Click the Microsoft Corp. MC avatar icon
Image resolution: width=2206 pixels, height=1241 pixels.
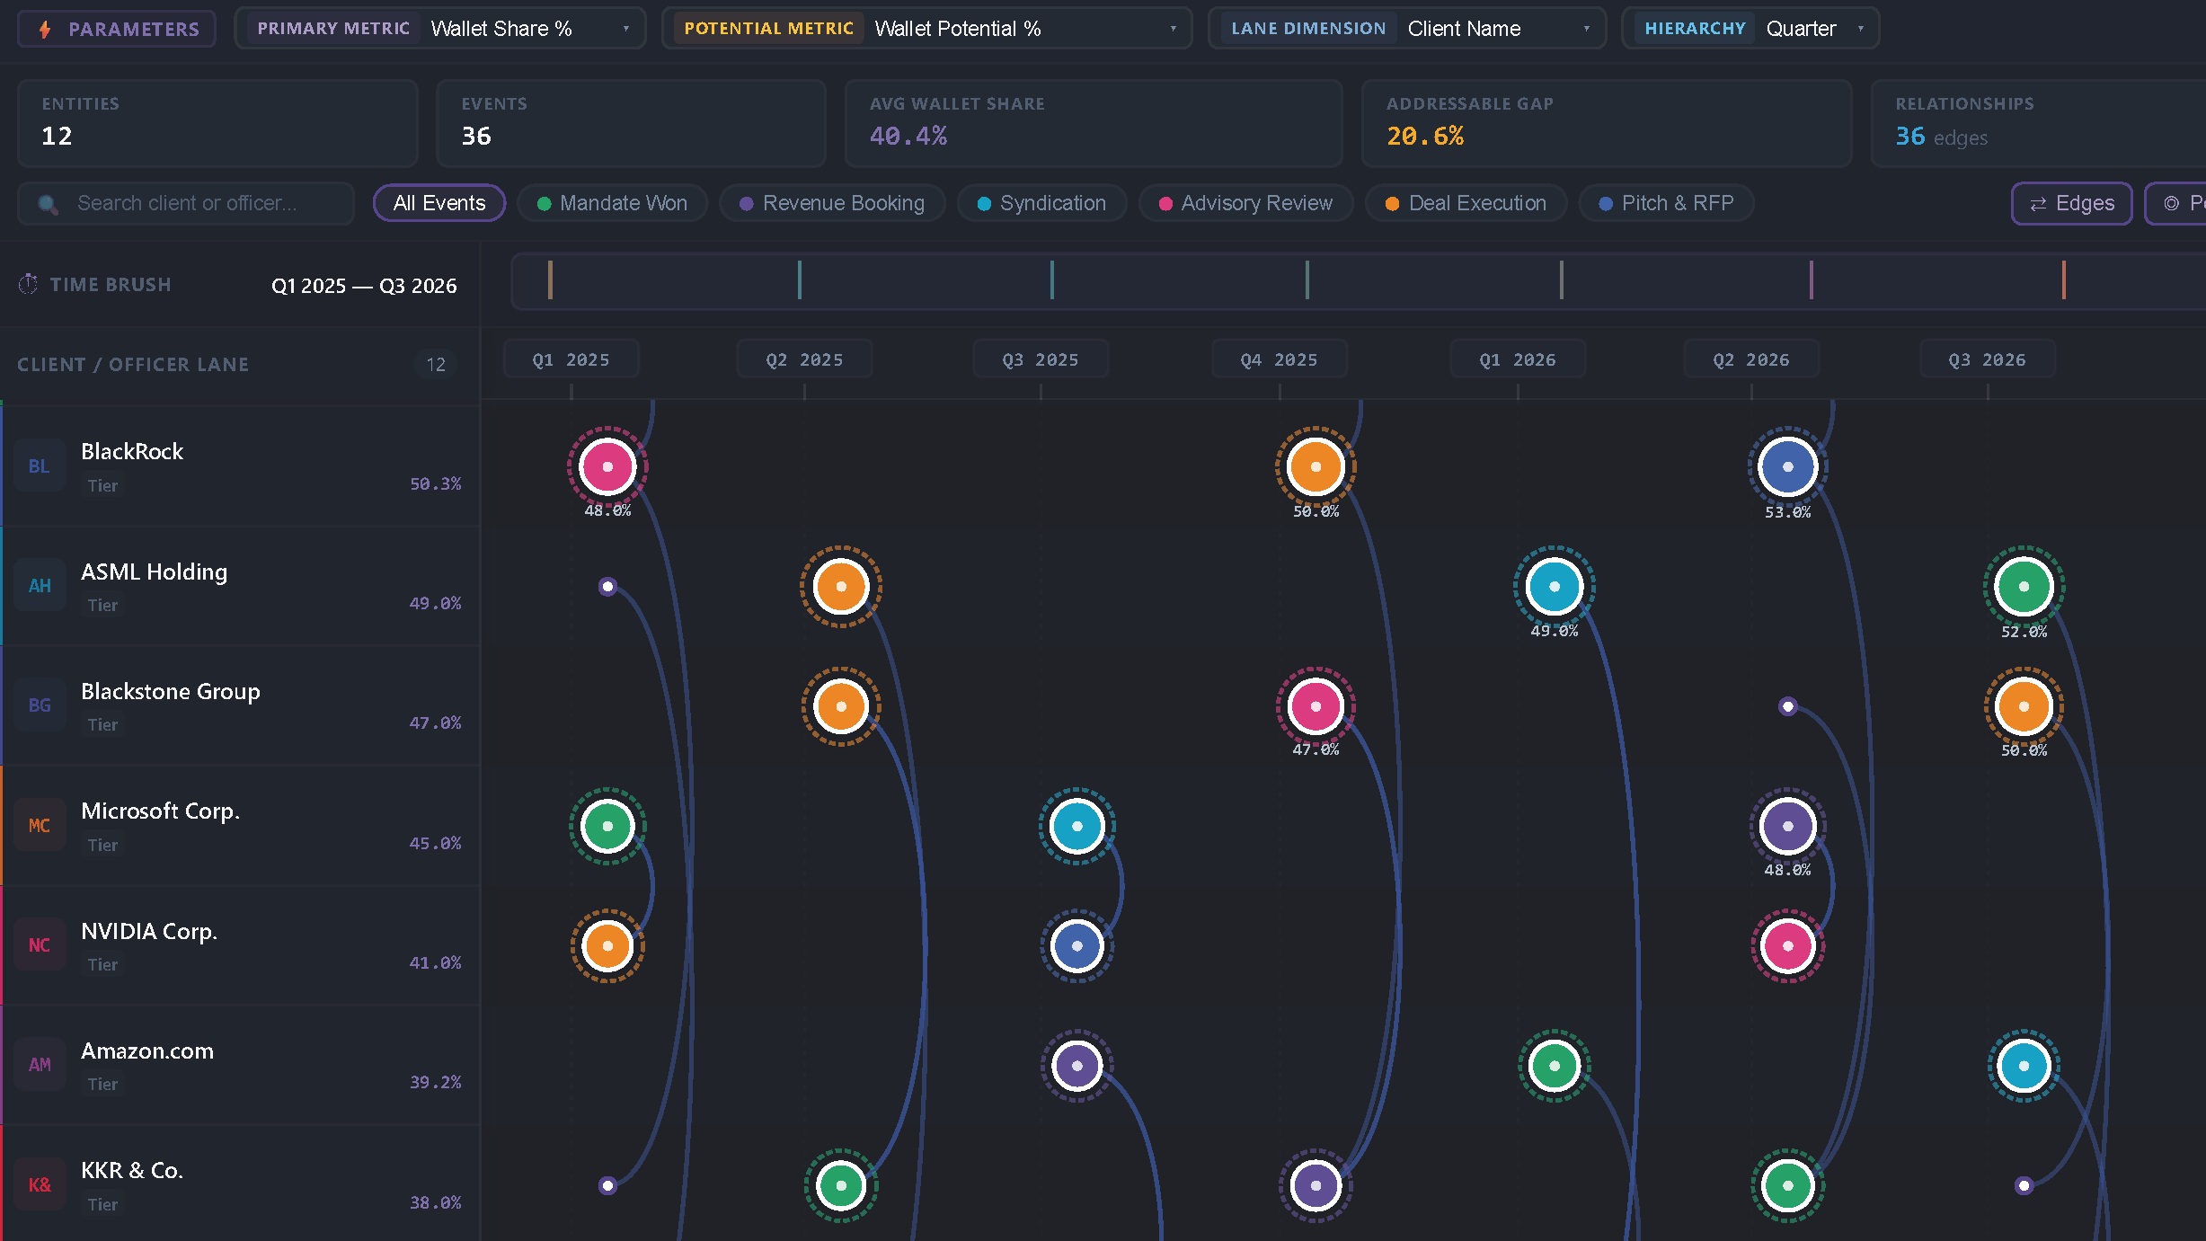(x=39, y=825)
